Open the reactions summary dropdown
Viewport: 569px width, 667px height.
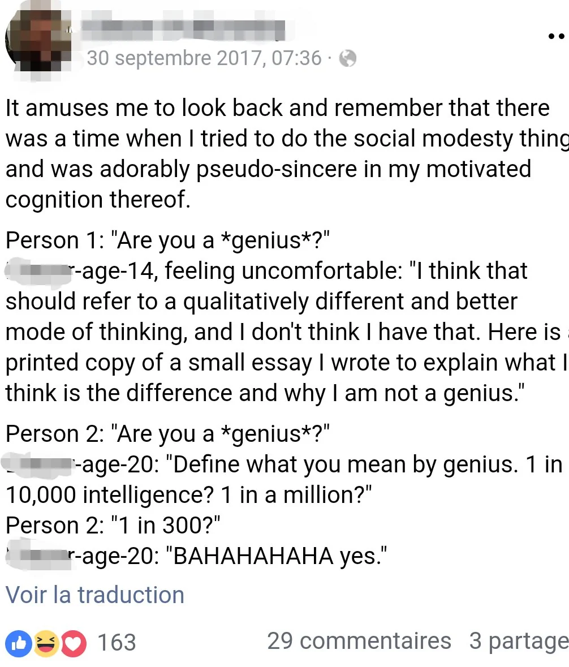(x=68, y=642)
